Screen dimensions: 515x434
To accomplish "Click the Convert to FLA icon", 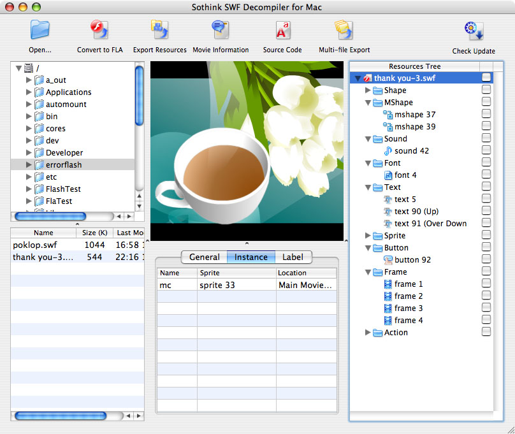I will (99, 29).
